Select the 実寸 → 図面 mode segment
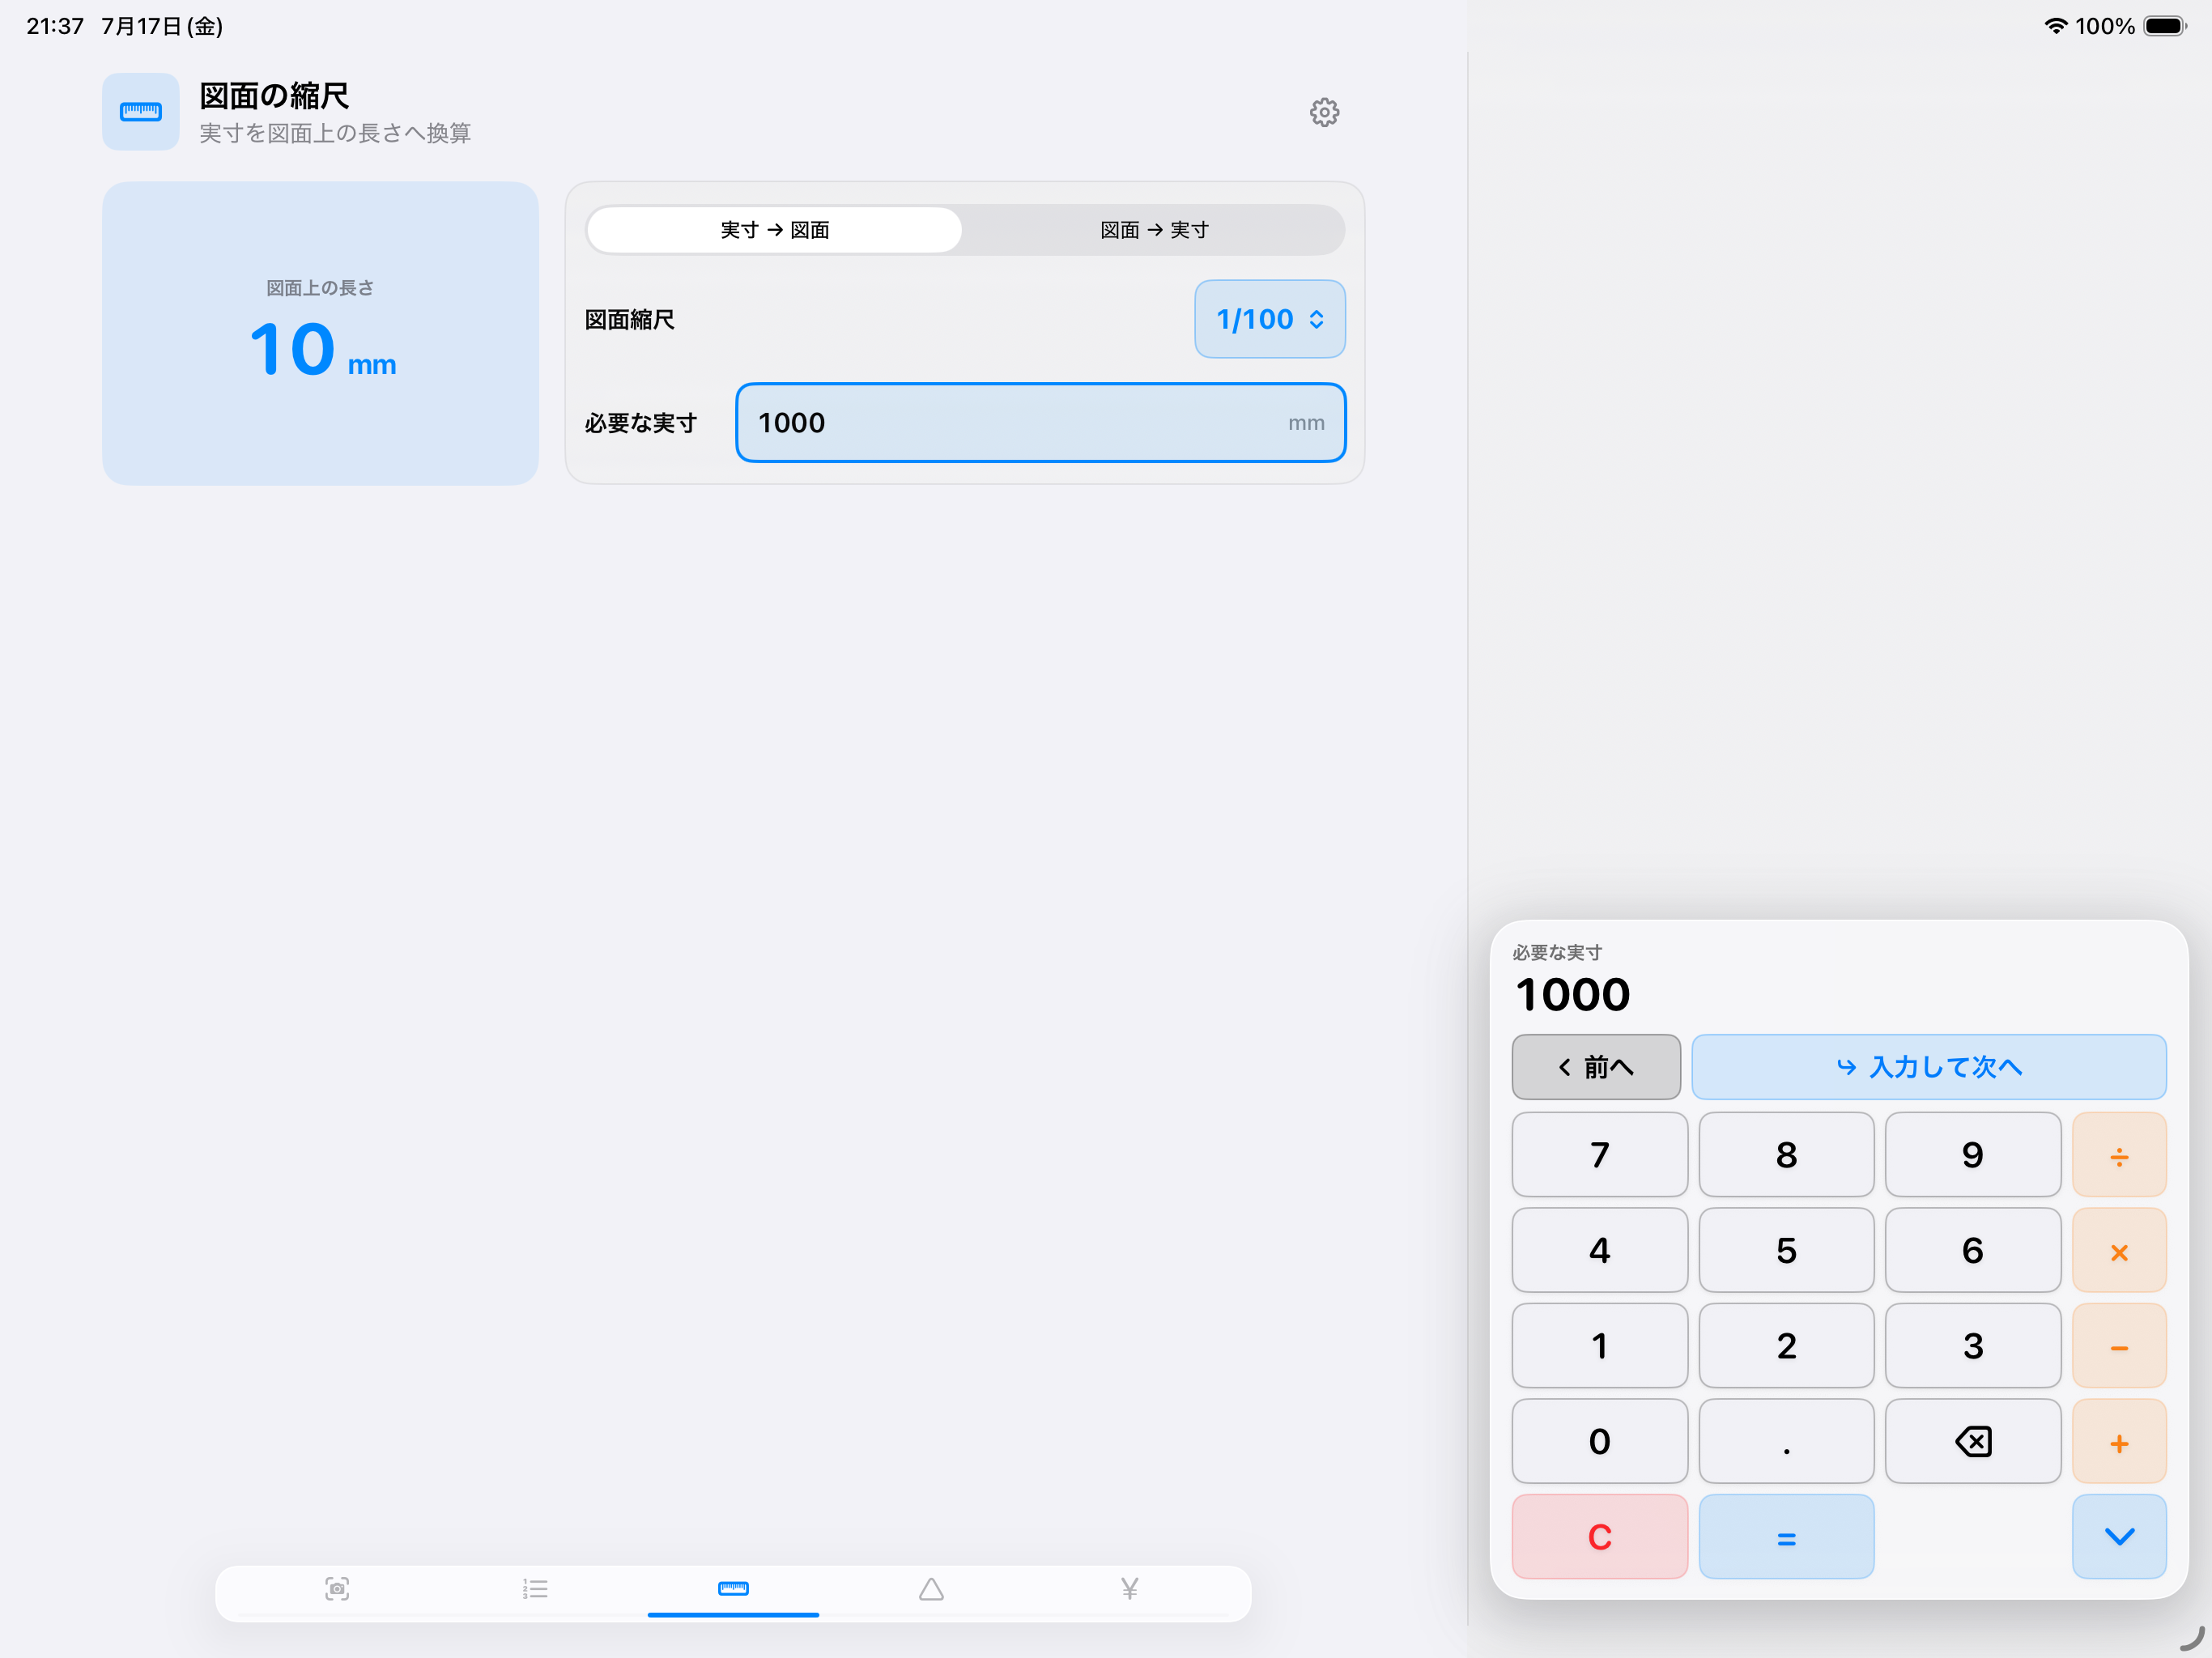 click(775, 230)
